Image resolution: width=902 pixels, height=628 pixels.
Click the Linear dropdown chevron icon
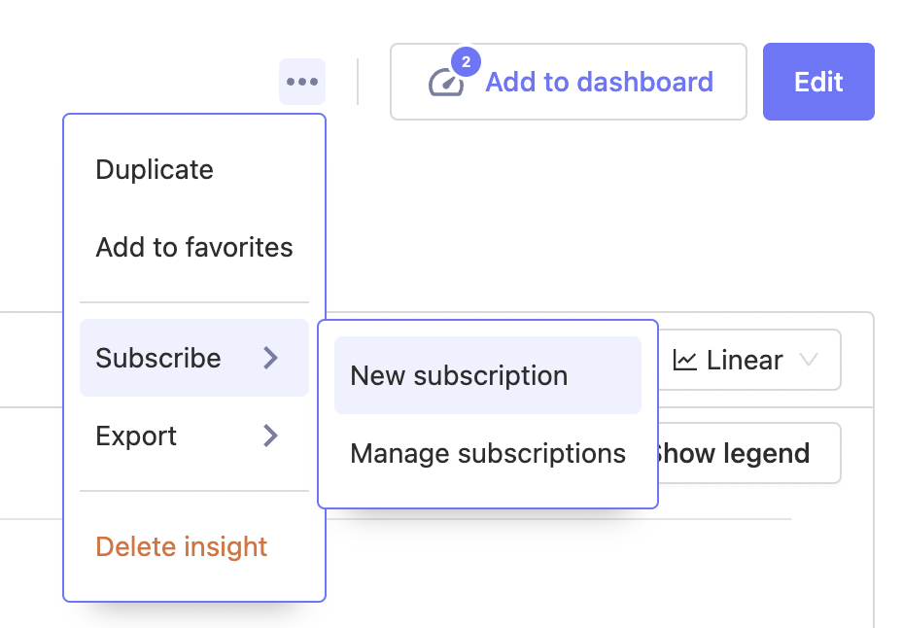(810, 361)
